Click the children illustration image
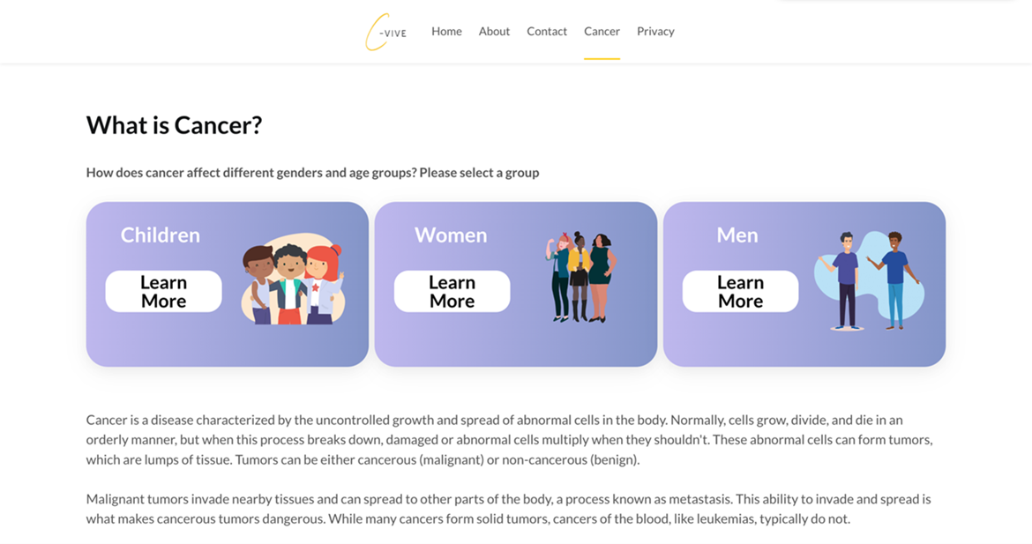 (x=293, y=279)
